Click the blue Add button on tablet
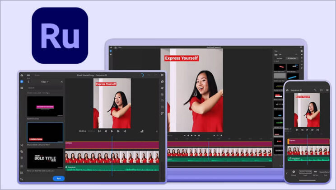Viewport: 336px width, 190px height. 58,178
